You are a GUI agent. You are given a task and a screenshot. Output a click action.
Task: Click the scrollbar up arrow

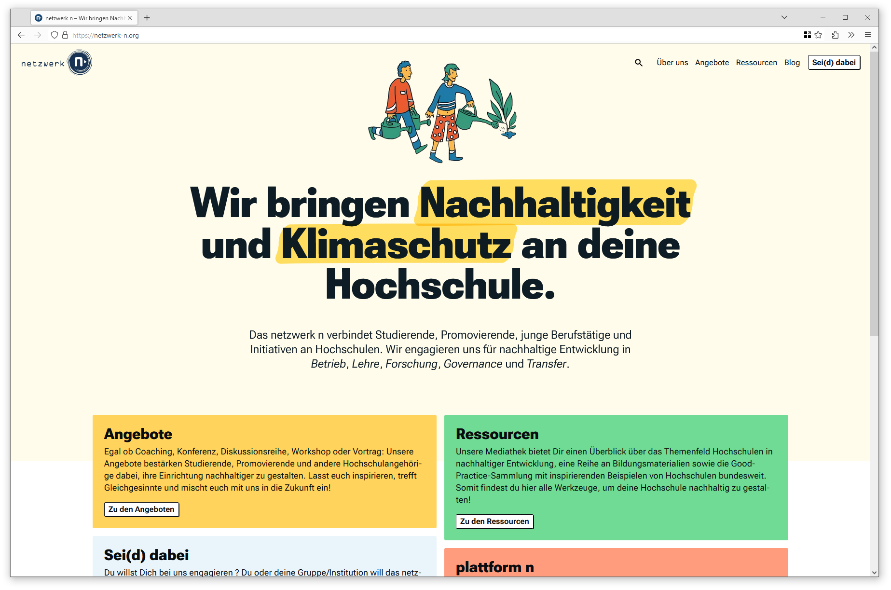[874, 47]
